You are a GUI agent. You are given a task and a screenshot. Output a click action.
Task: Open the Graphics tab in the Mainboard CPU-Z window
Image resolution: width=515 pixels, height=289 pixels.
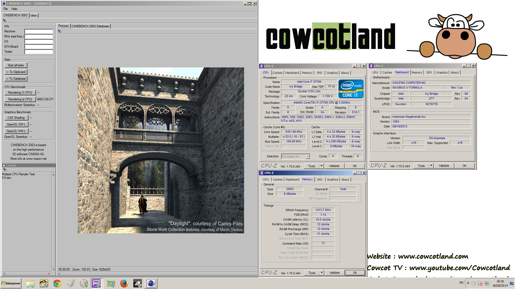(442, 73)
